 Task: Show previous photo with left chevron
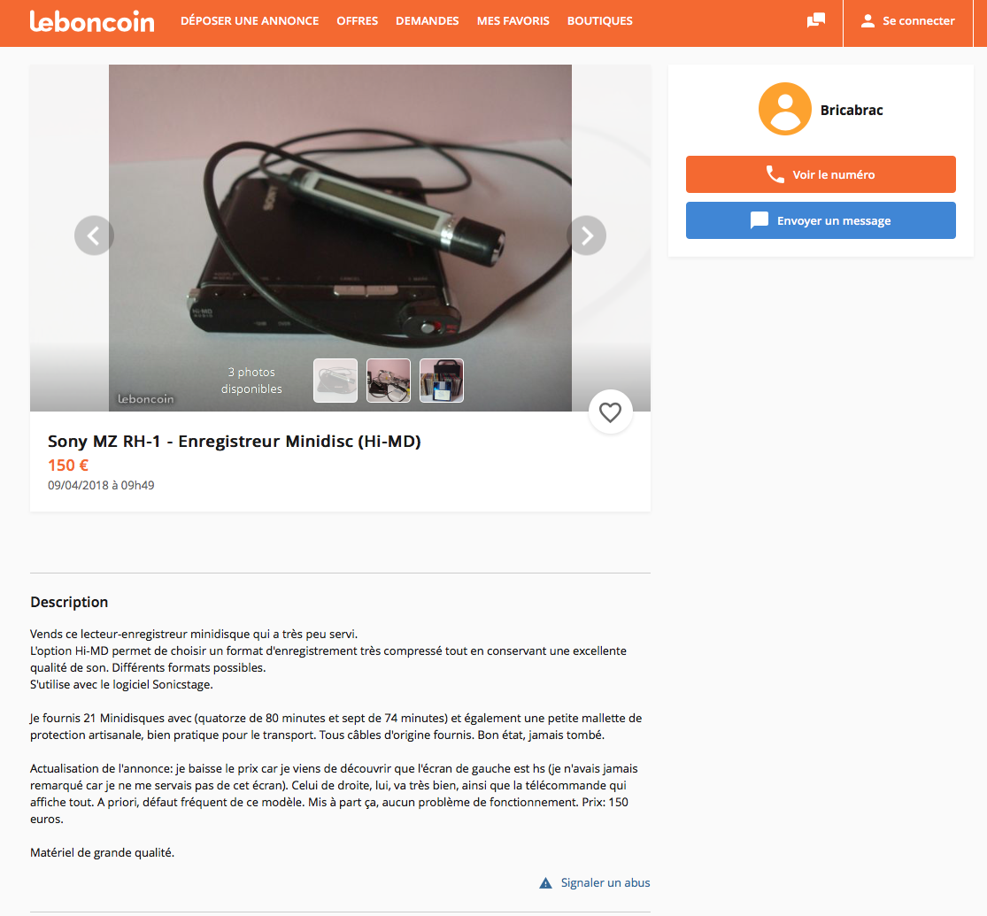94,235
